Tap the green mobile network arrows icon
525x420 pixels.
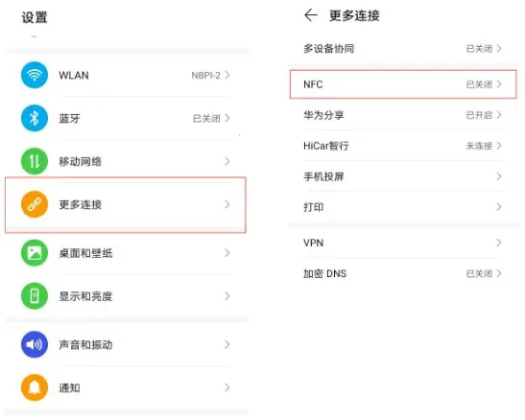coord(35,161)
